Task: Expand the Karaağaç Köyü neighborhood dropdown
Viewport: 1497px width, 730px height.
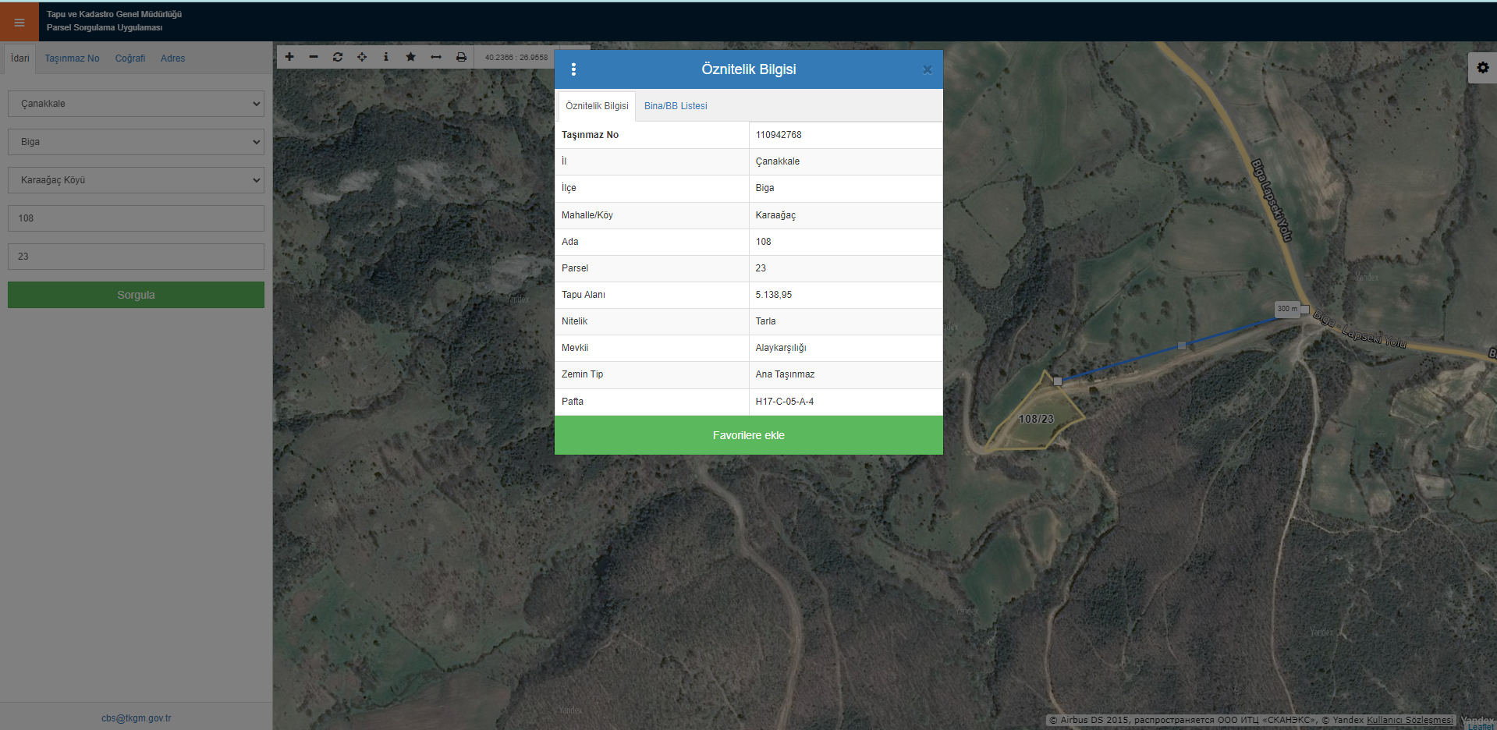Action: pyautogui.click(x=136, y=180)
